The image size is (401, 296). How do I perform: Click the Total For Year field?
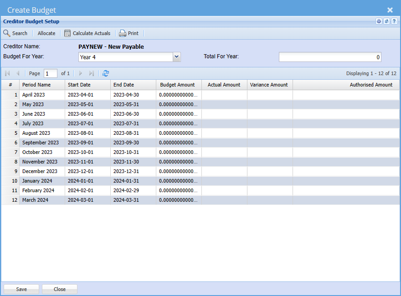click(x=330, y=57)
